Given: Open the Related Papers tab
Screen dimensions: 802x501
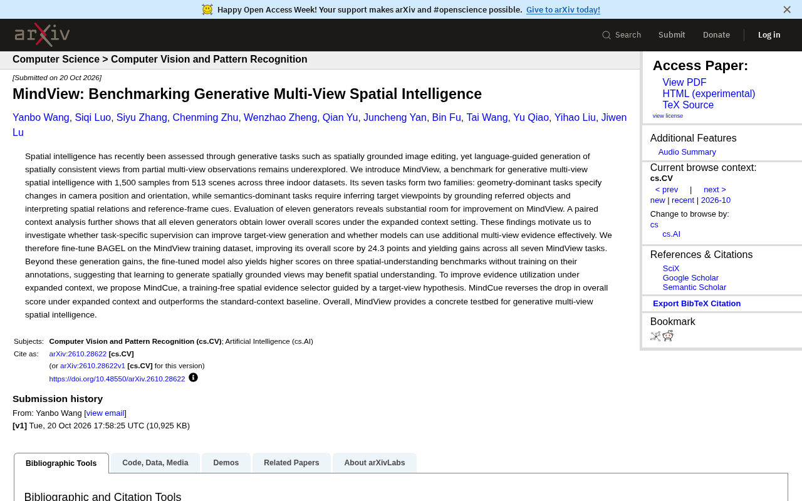Looking at the screenshot, I should (x=291, y=463).
